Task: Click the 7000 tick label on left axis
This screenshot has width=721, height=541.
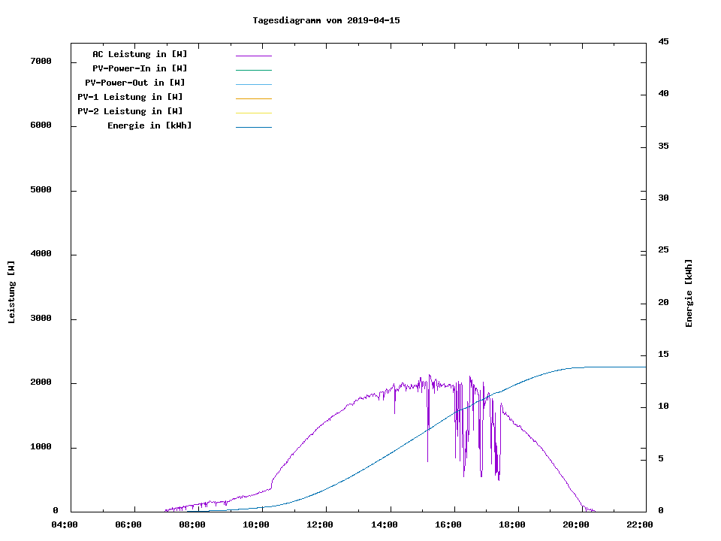Action: coord(41,61)
